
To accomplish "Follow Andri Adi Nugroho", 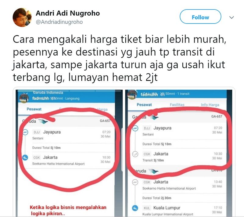I will (200, 16).
